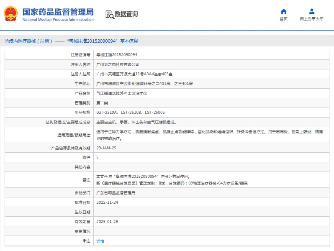The width and height of the screenshot is (334, 251).
Task: Click the 生产地址 address value
Action: 144,83
